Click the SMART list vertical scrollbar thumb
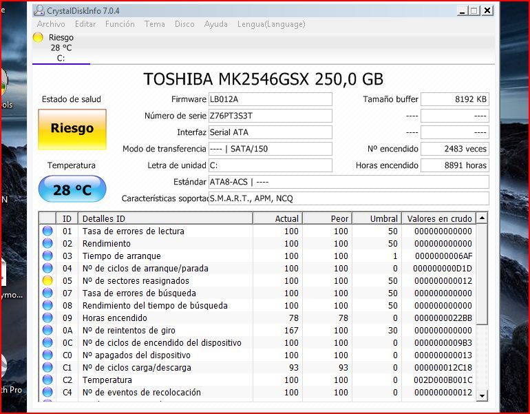The height and width of the screenshot is (414, 530). tap(482, 274)
